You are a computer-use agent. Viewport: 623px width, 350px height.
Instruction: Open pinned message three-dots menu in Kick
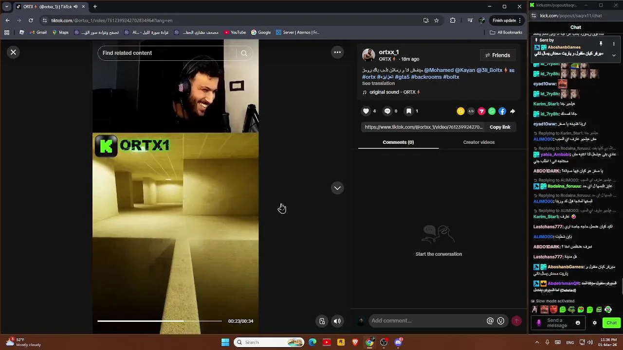click(x=614, y=43)
